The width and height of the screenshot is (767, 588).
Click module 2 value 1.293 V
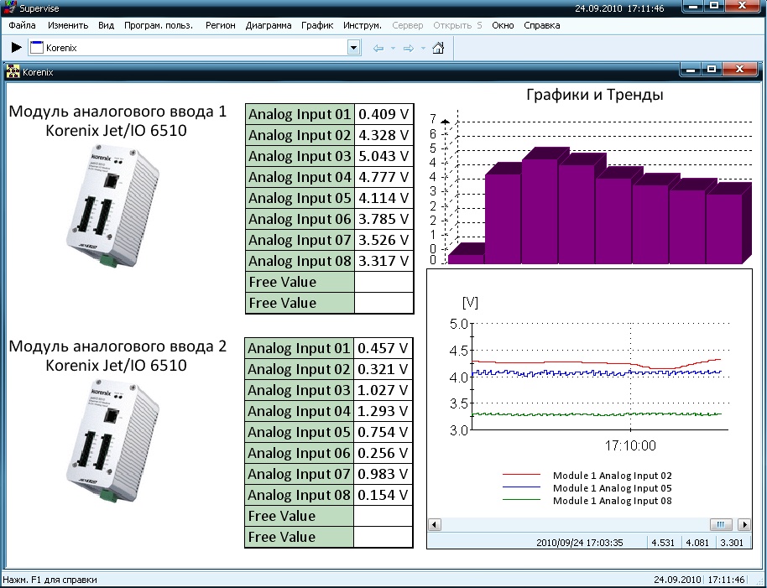pos(383,412)
